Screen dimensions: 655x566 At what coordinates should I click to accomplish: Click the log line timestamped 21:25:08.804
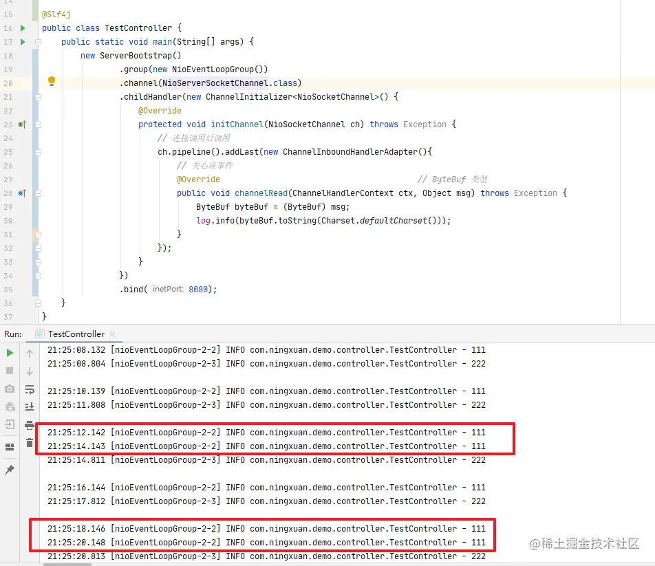click(x=266, y=364)
